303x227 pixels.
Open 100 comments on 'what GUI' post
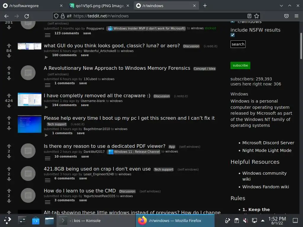64,55
